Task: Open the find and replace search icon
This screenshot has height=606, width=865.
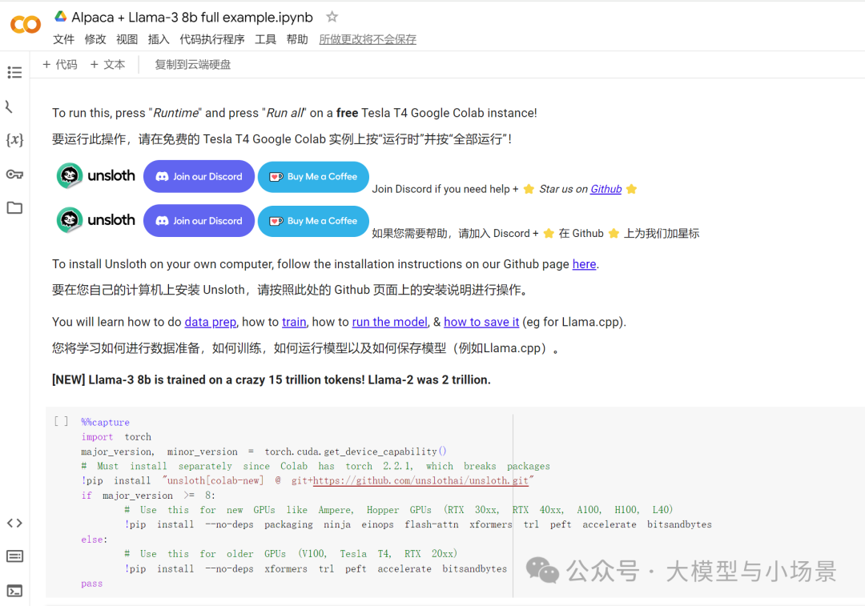Action: (x=10, y=106)
